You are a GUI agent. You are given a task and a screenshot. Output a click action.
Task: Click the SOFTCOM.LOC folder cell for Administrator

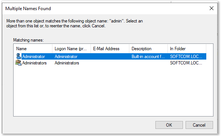(186, 57)
